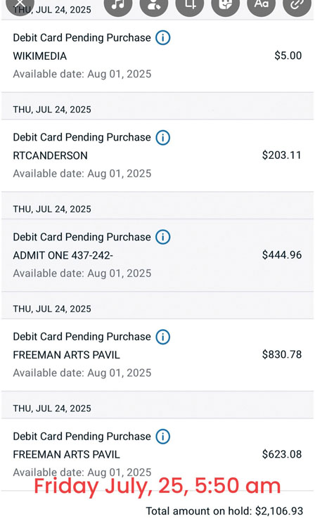
Task: Open the ADMIT ONE 437-242- transaction
Action: (x=157, y=255)
